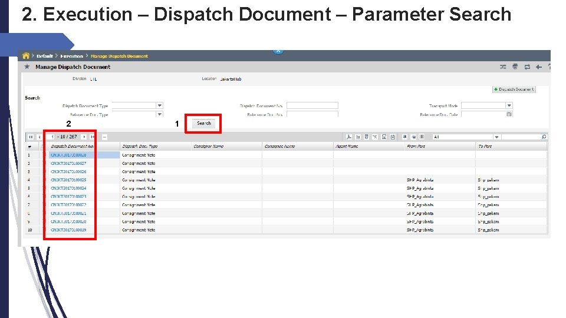Click the add Dispatch Document button
The height and width of the screenshot is (318, 566).
click(x=514, y=89)
